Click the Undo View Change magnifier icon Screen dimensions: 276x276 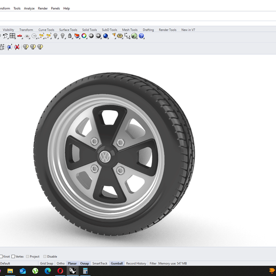(5, 36)
